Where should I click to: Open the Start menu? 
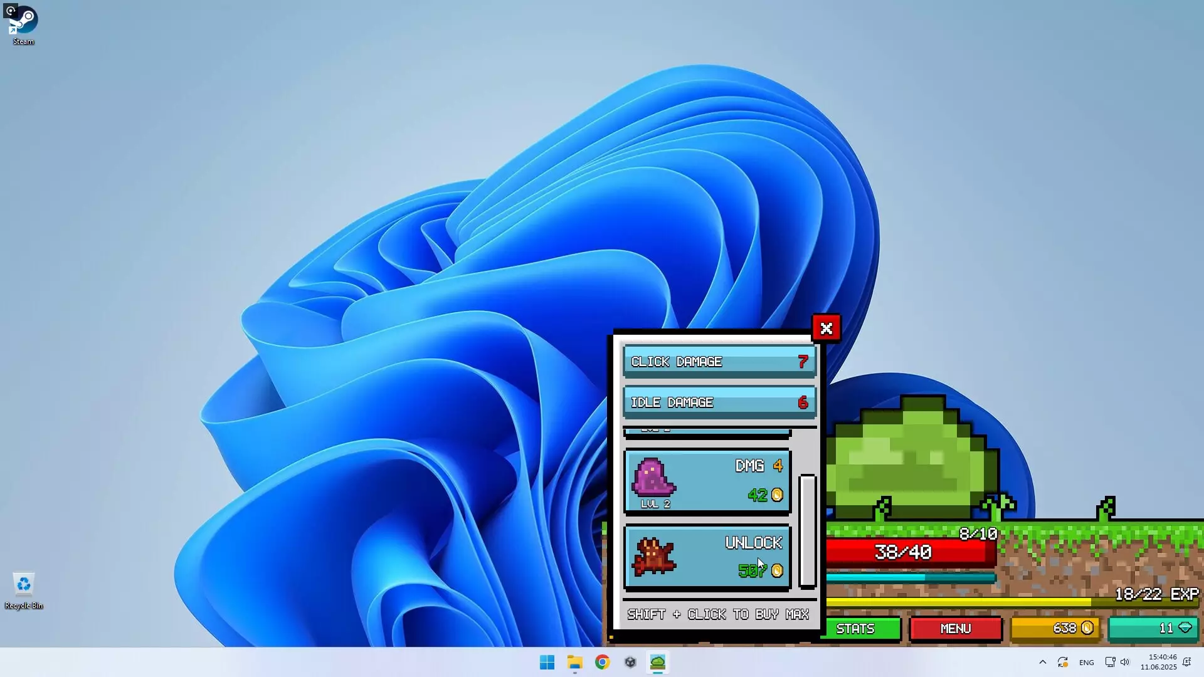coord(547,662)
